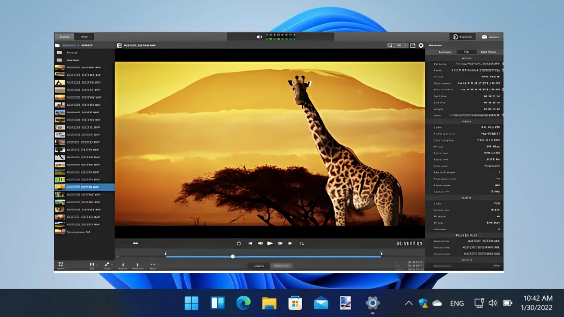Open Windows Security from the tray shield
Screen dimensions: 564x317
[423, 303]
